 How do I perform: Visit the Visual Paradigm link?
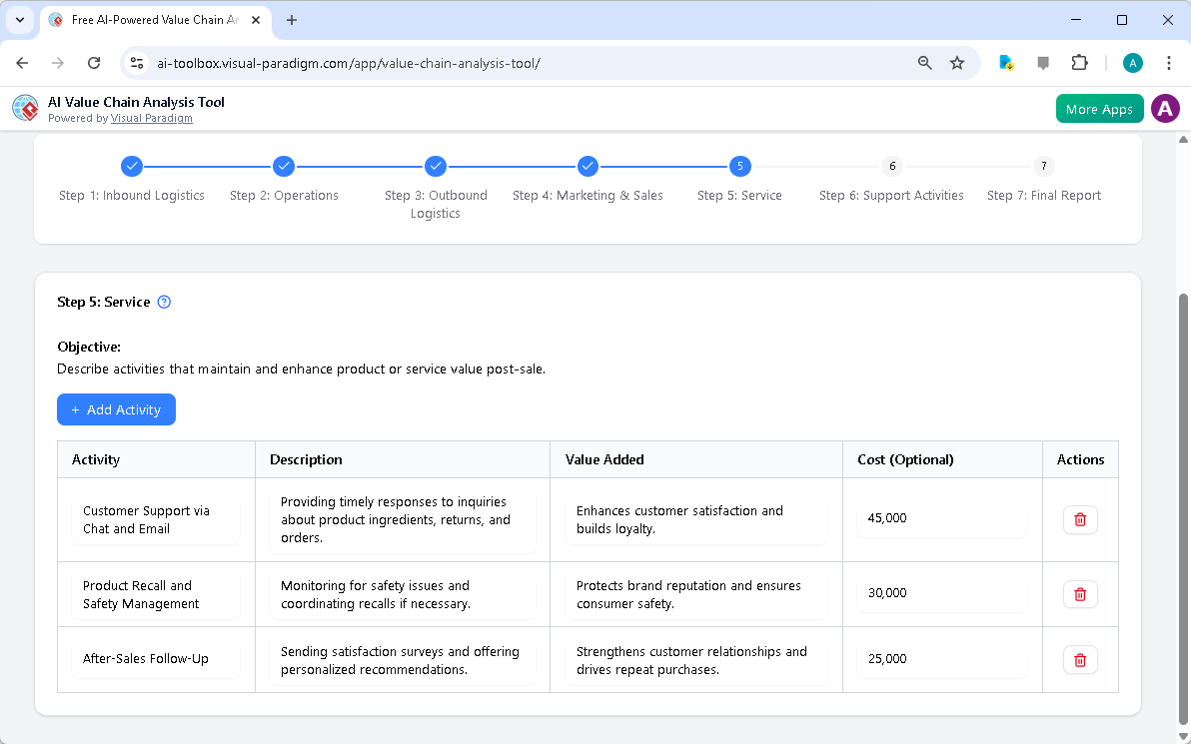pos(151,118)
